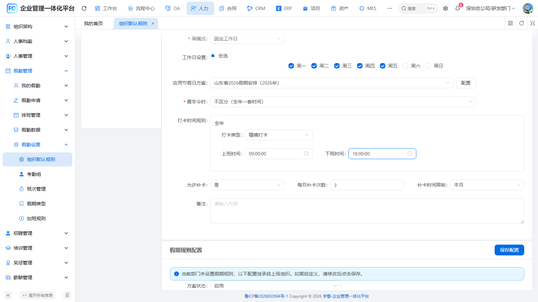Click the RO platform logo

point(12,8)
